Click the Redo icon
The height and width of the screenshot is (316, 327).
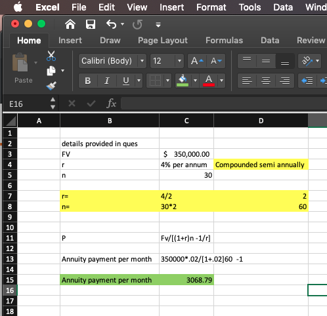coord(137,24)
